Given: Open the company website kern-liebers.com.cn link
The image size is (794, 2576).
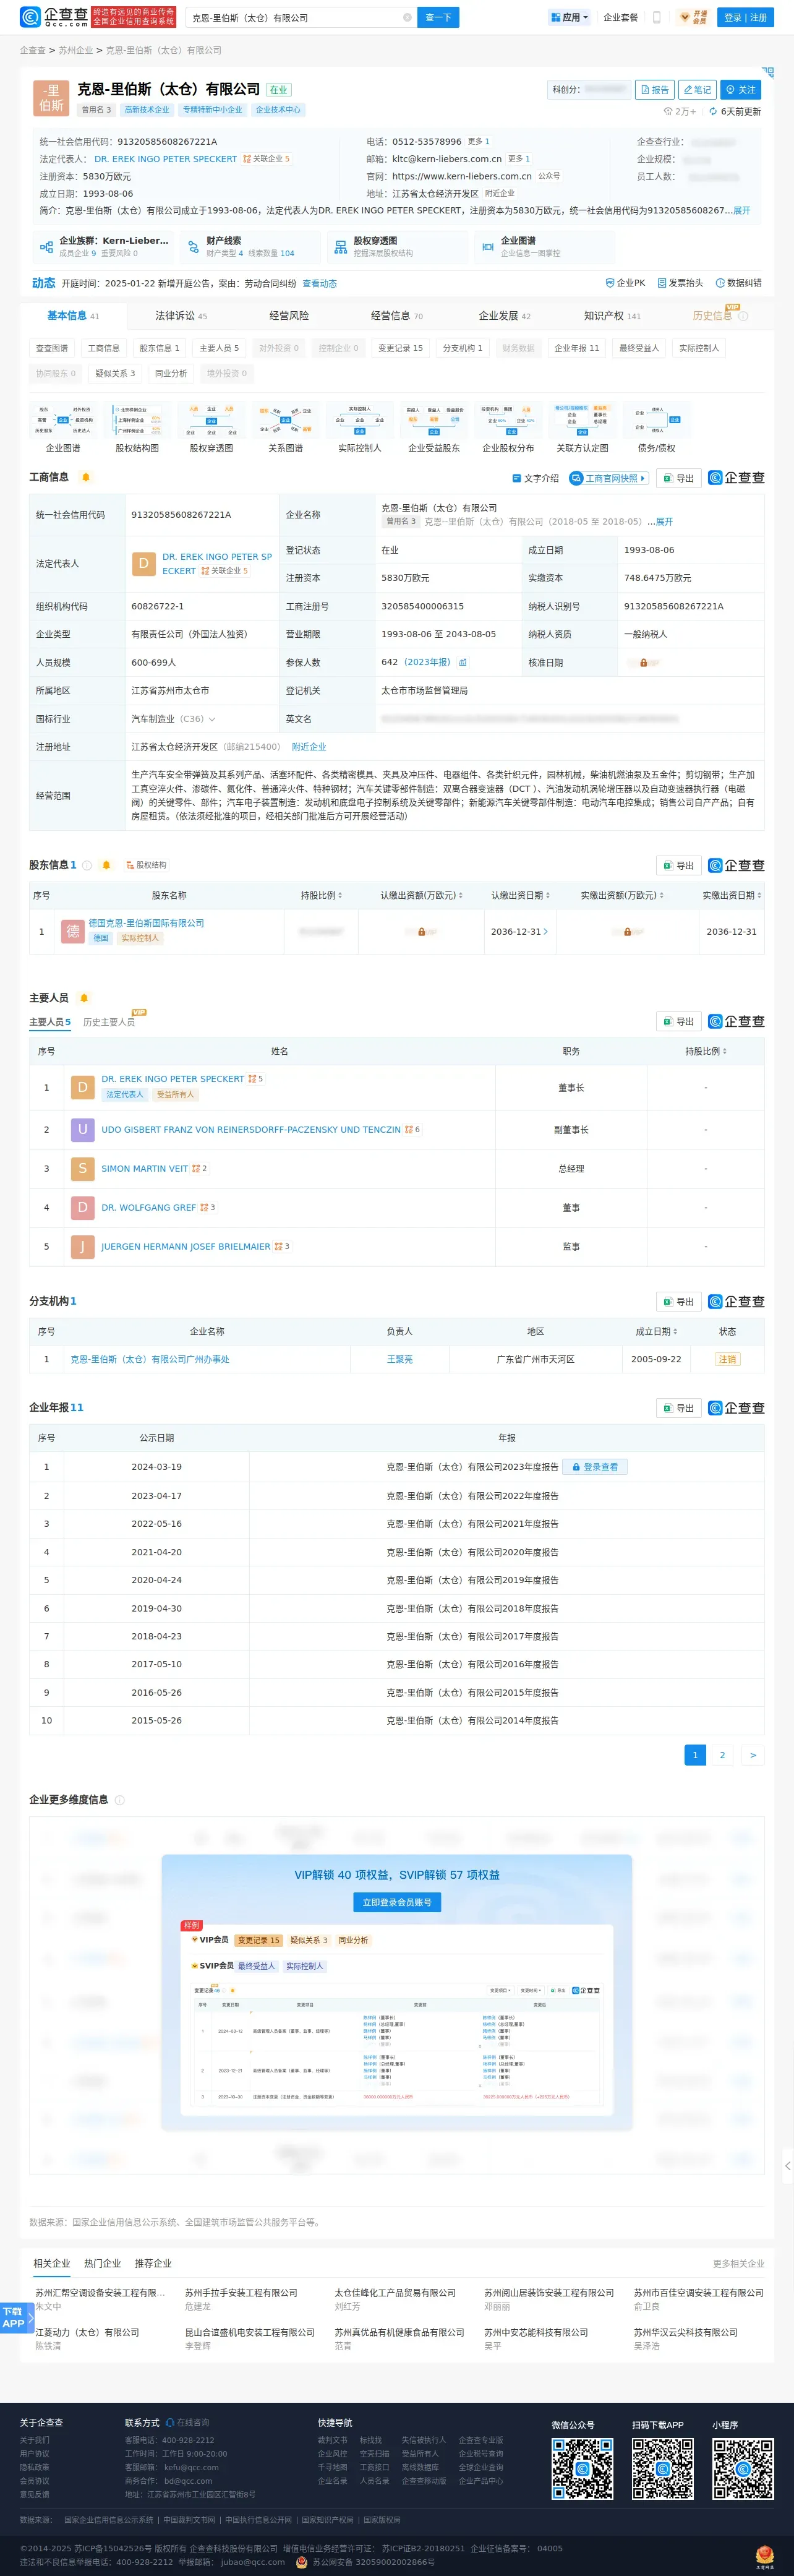Looking at the screenshot, I should (462, 176).
